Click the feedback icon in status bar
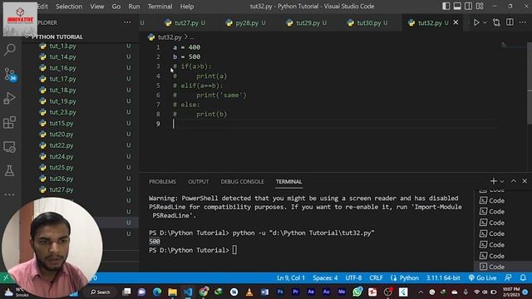Image resolution: width=532 pixels, height=299 pixels. (x=508, y=277)
